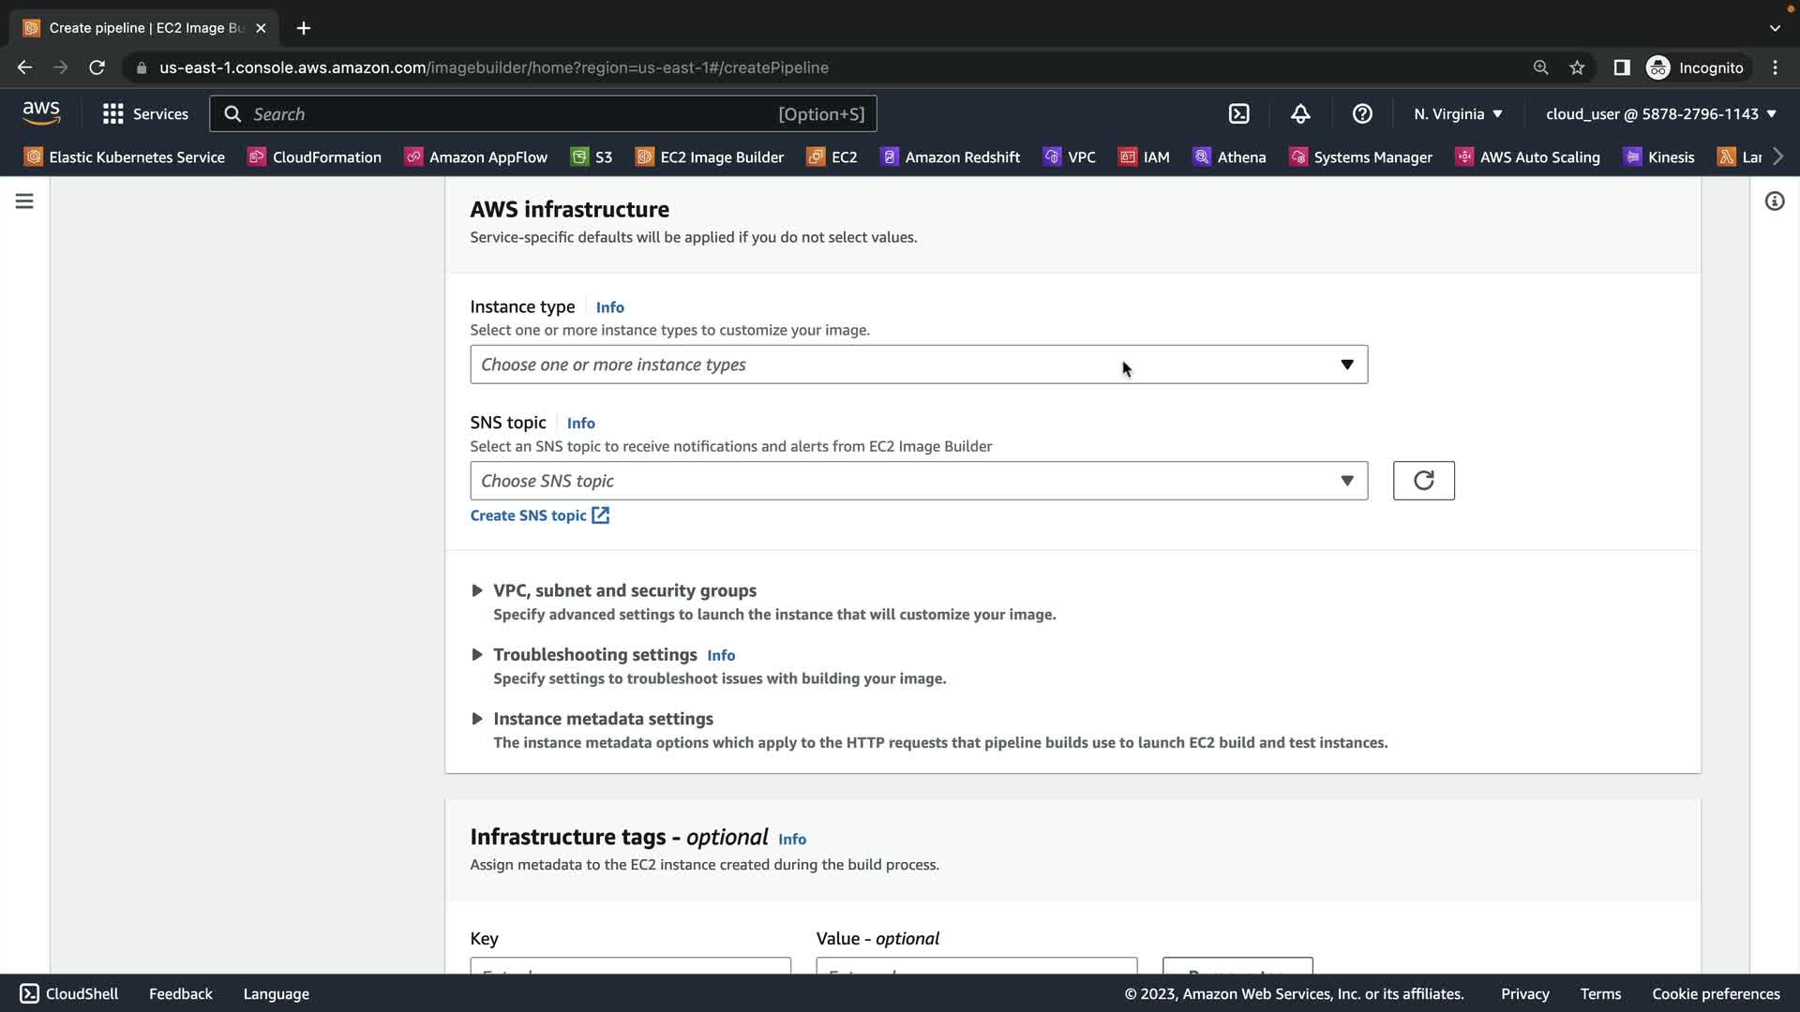Open the EC2 Image Builder bookmark
Viewport: 1800px width, 1012px height.
(x=710, y=156)
